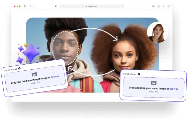Viewport: 187px width, 124px height.
Task: Click the Target Image info icon
Action: click(19, 68)
